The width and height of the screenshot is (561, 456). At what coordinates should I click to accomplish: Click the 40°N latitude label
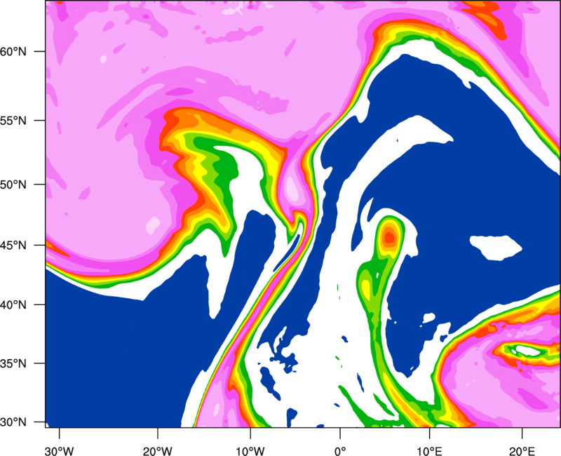13,305
